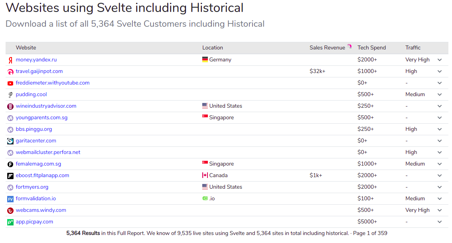
Task: Click the .io domain icon
Action: (205, 198)
